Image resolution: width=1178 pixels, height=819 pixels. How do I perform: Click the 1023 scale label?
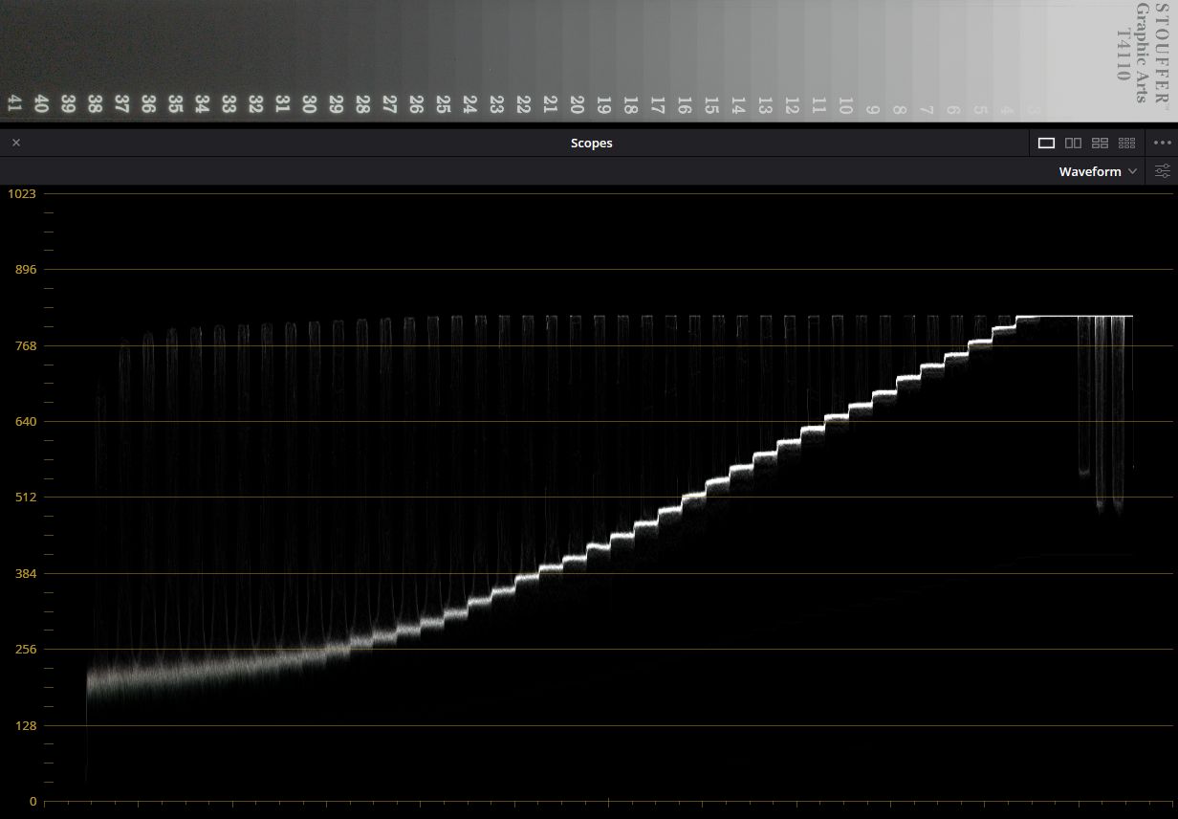[x=22, y=193]
